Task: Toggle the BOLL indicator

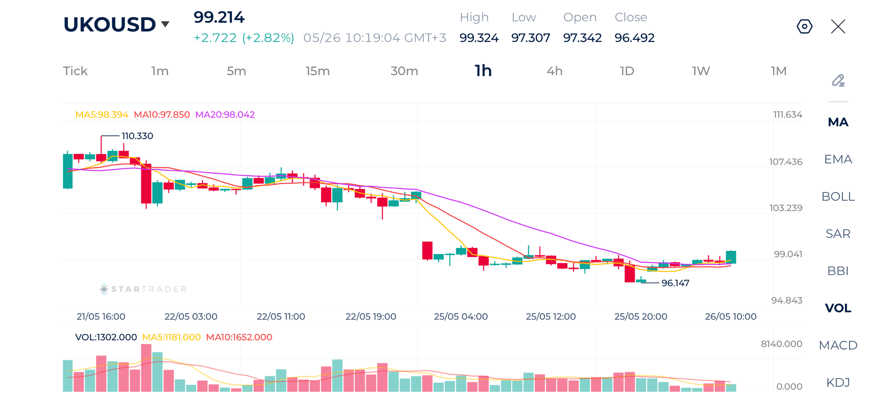Action: (838, 197)
